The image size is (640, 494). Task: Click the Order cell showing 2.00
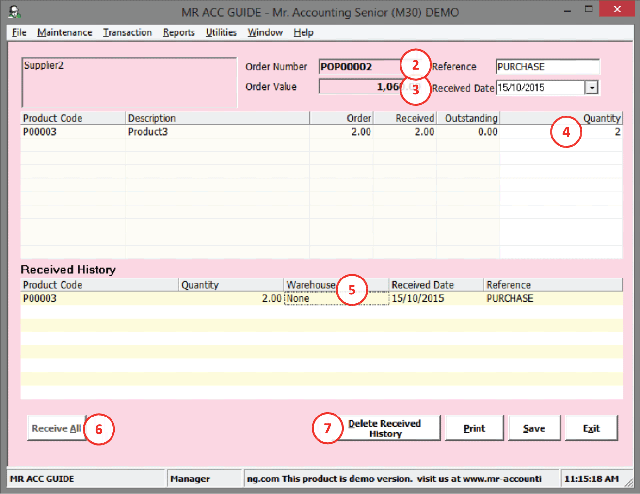click(x=341, y=132)
